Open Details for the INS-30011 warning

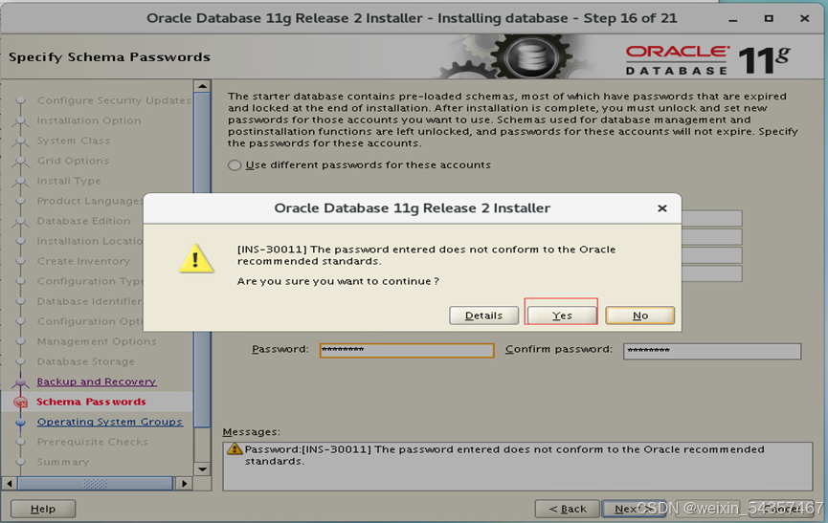click(483, 316)
